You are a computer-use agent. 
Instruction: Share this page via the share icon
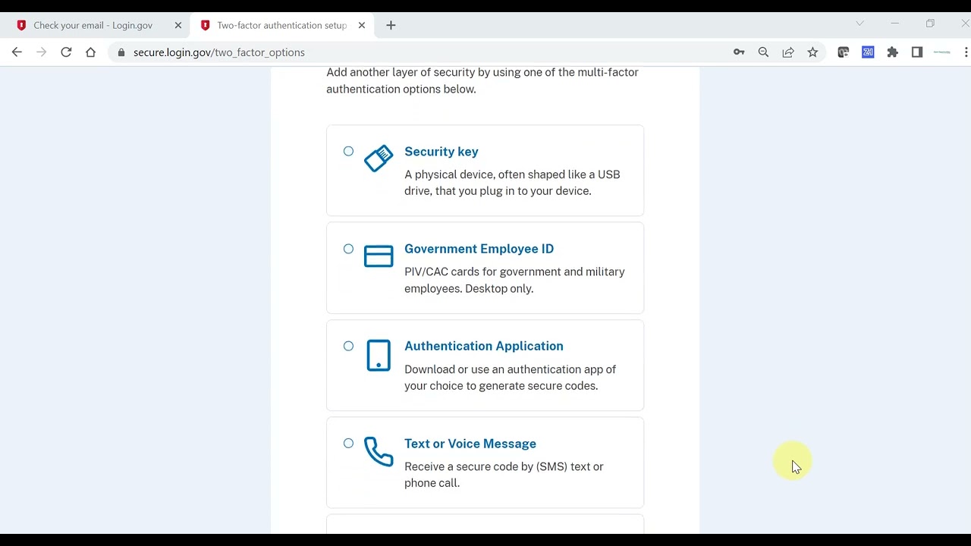tap(788, 52)
